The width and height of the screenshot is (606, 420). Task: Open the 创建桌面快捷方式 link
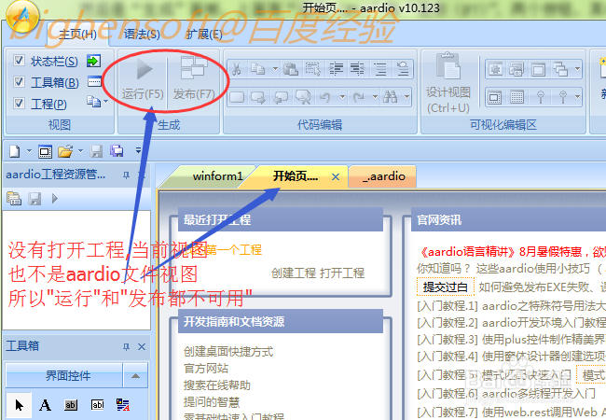pyautogui.click(x=228, y=352)
